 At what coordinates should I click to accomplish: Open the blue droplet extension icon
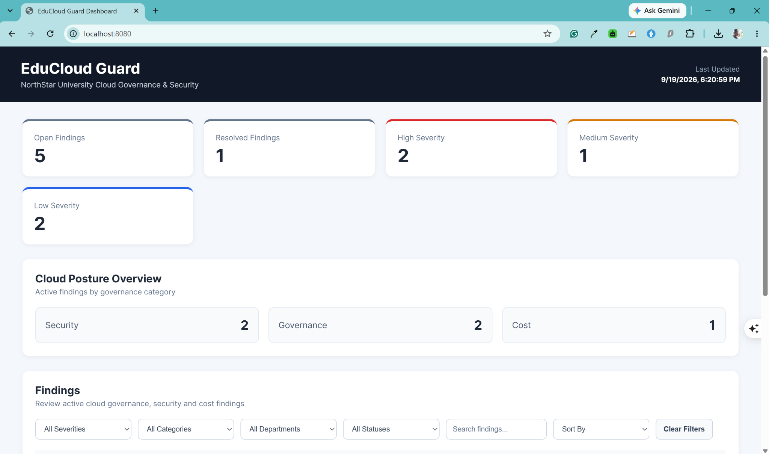point(651,34)
